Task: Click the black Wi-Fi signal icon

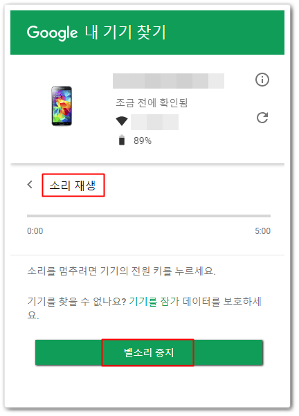Action: [x=122, y=121]
